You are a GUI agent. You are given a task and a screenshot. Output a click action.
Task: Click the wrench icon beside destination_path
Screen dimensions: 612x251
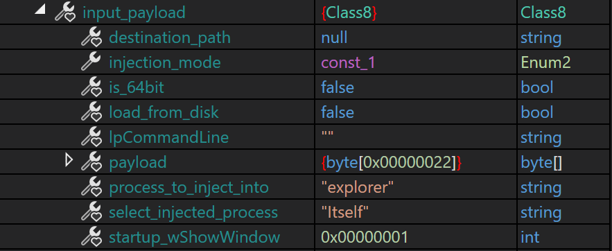point(91,37)
